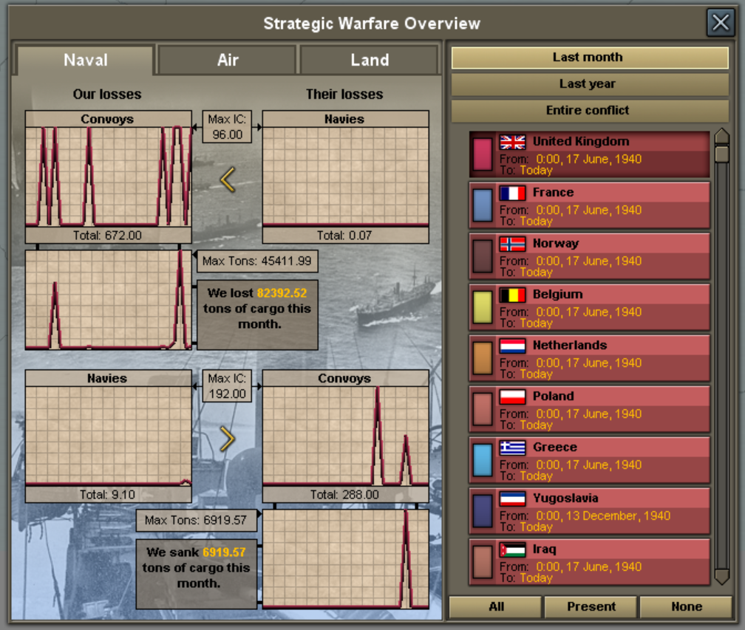Click the Norway flag icon
The width and height of the screenshot is (745, 630).
click(x=512, y=244)
